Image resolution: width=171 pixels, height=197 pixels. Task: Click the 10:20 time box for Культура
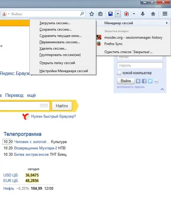[8, 142]
